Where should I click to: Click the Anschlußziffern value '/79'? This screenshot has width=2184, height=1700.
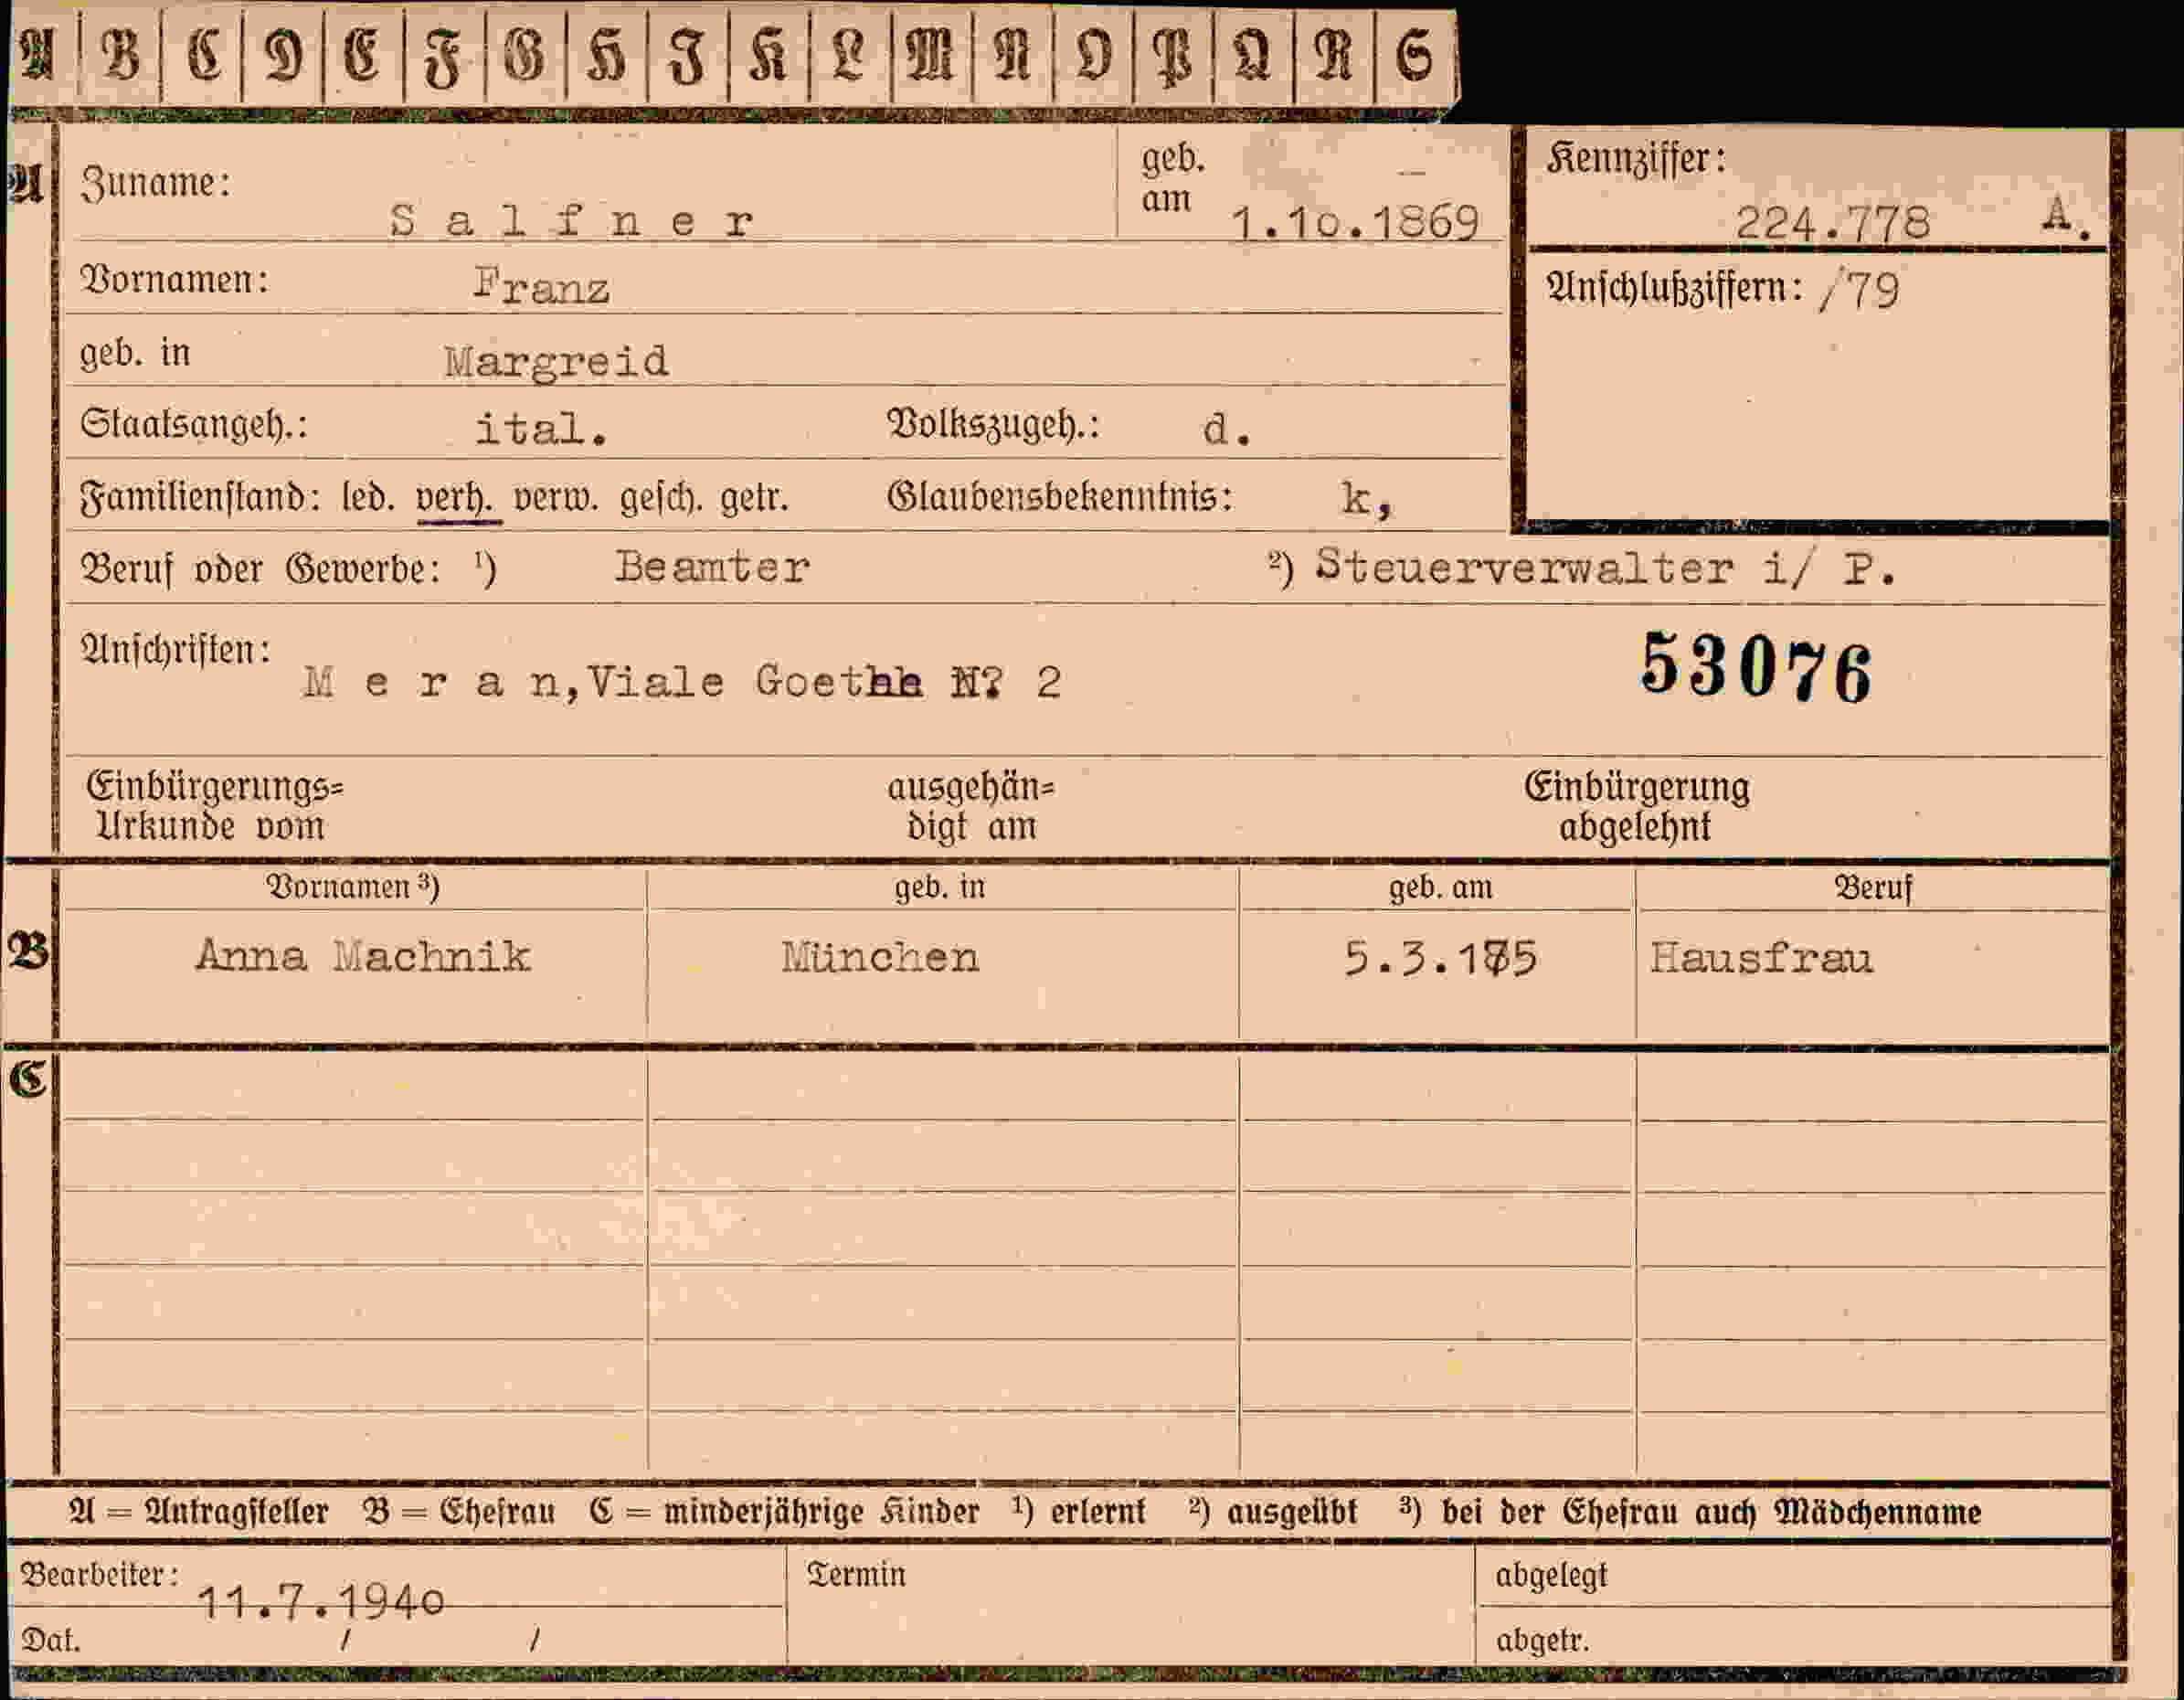[1860, 291]
